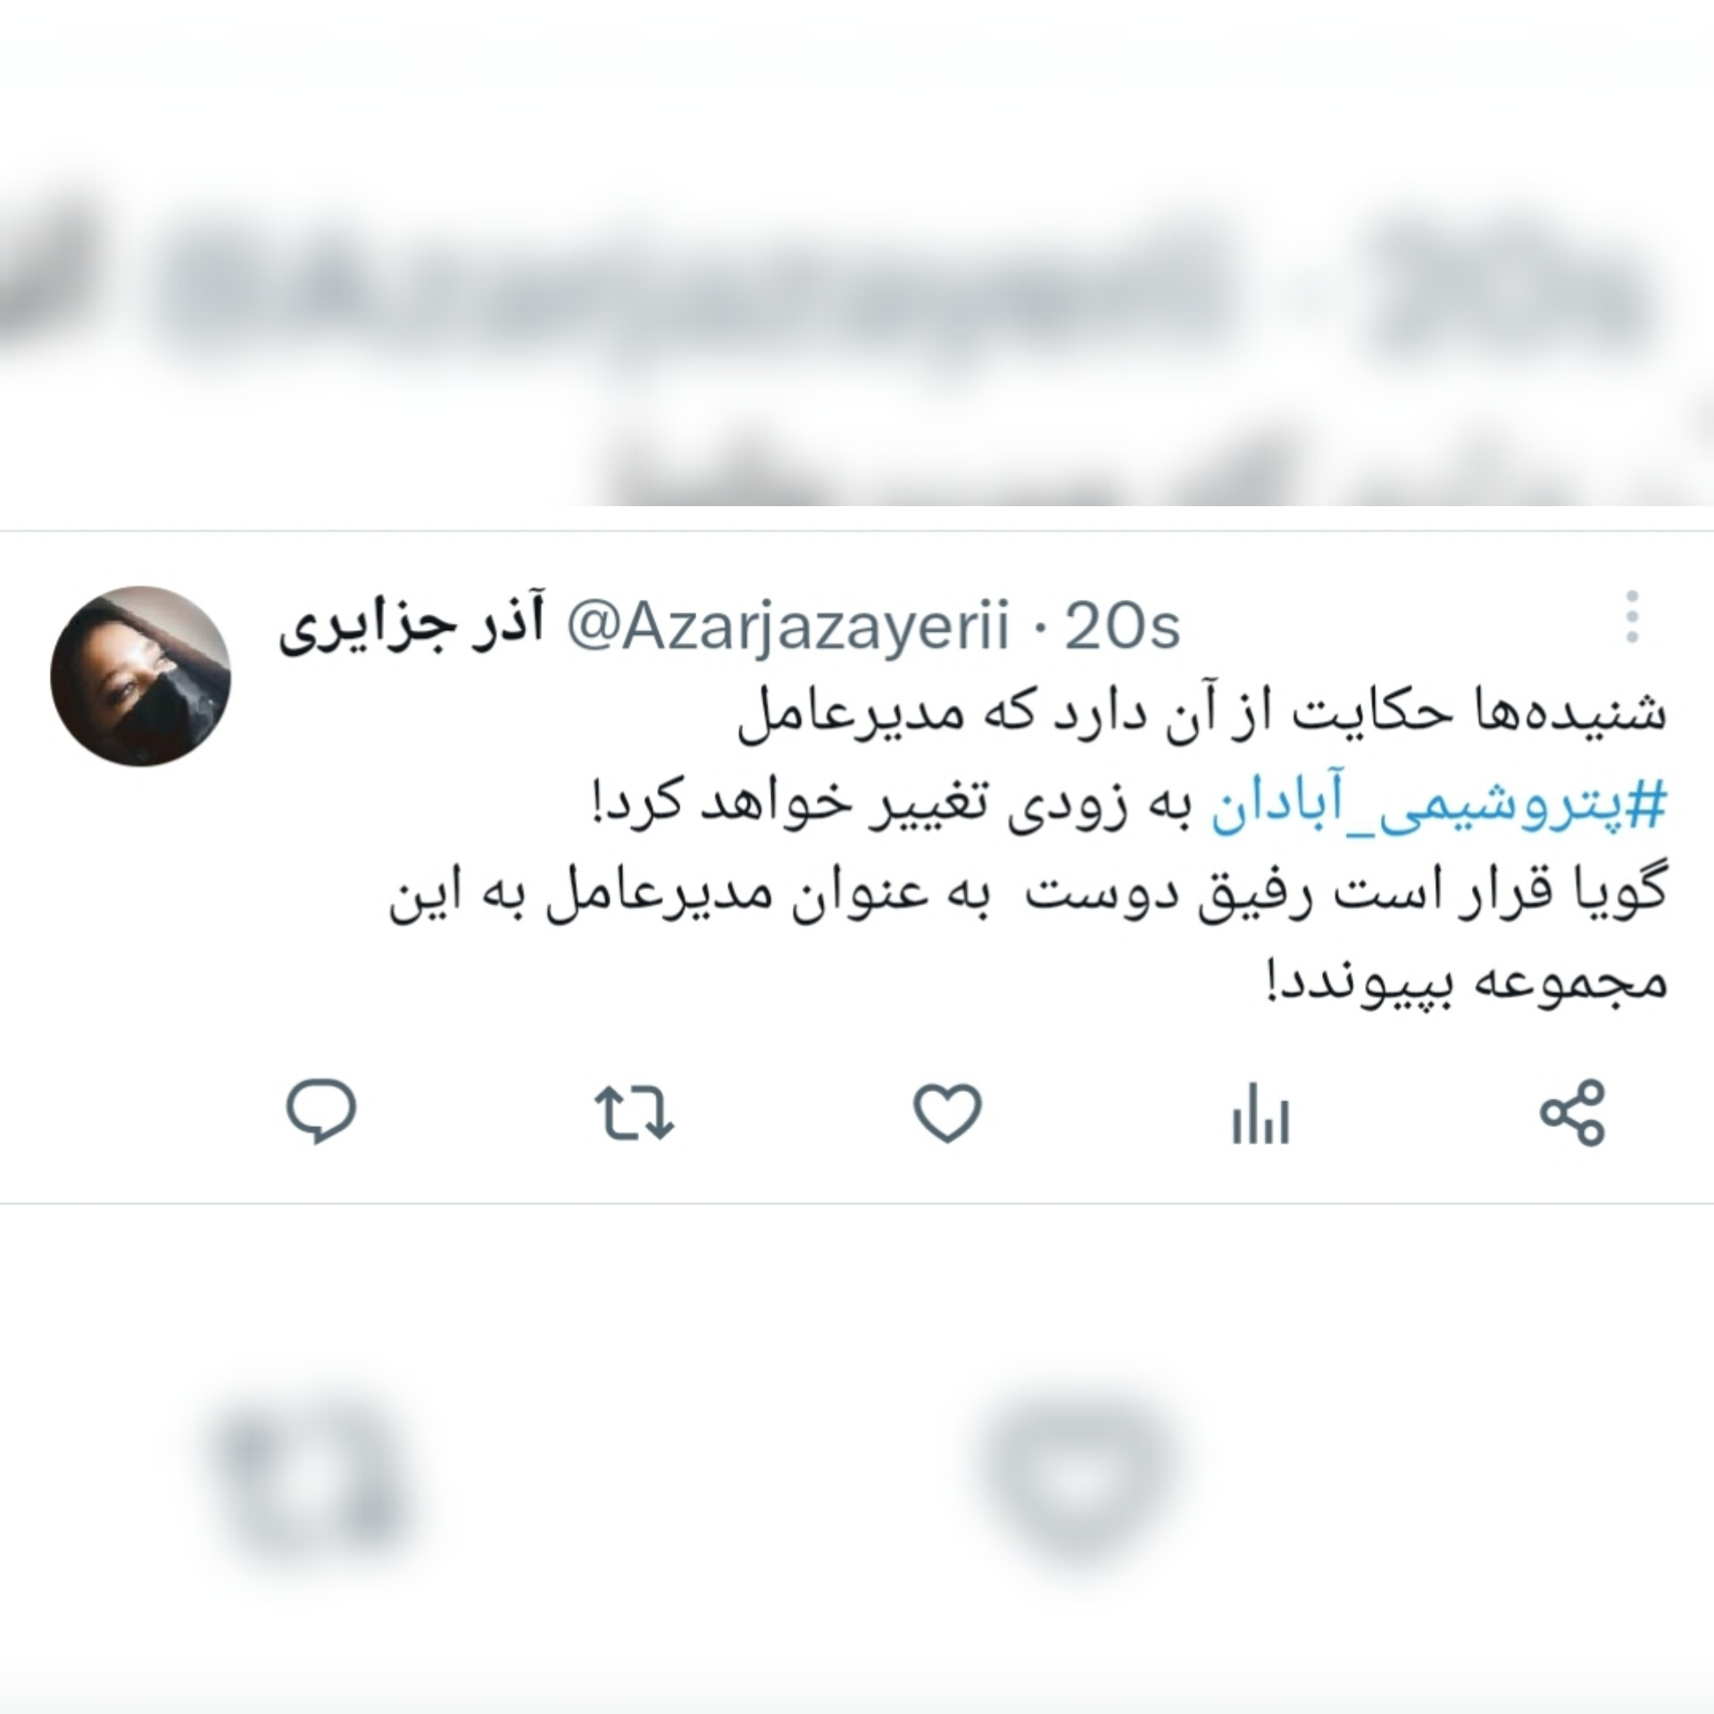Open tweet analytics bar chart icon

1261,1113
